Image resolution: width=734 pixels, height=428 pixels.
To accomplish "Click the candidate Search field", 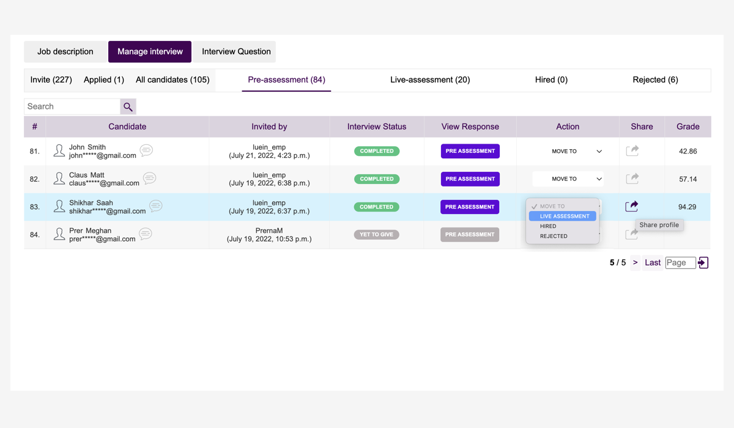I will click(x=72, y=106).
